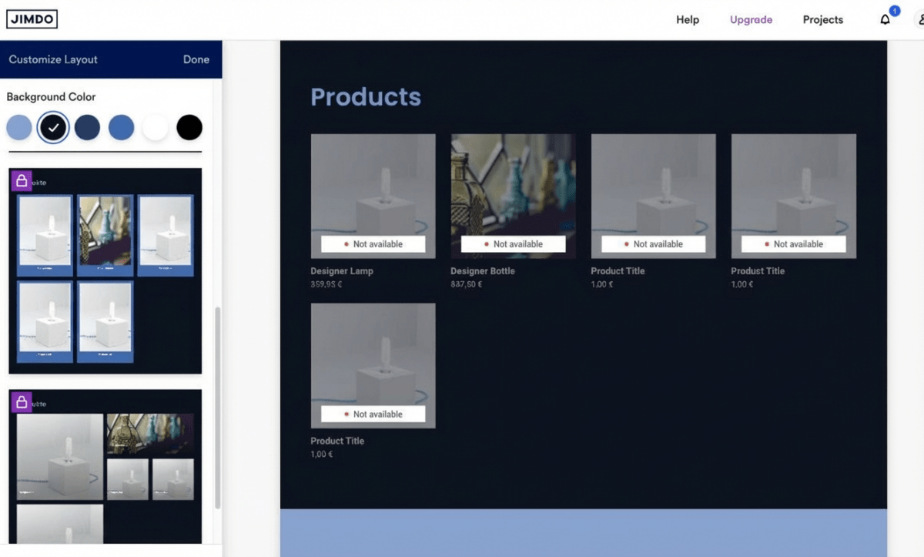Viewport: 924px width, 557px height.
Task: Select the Designer Bottle product image
Action: (x=513, y=196)
